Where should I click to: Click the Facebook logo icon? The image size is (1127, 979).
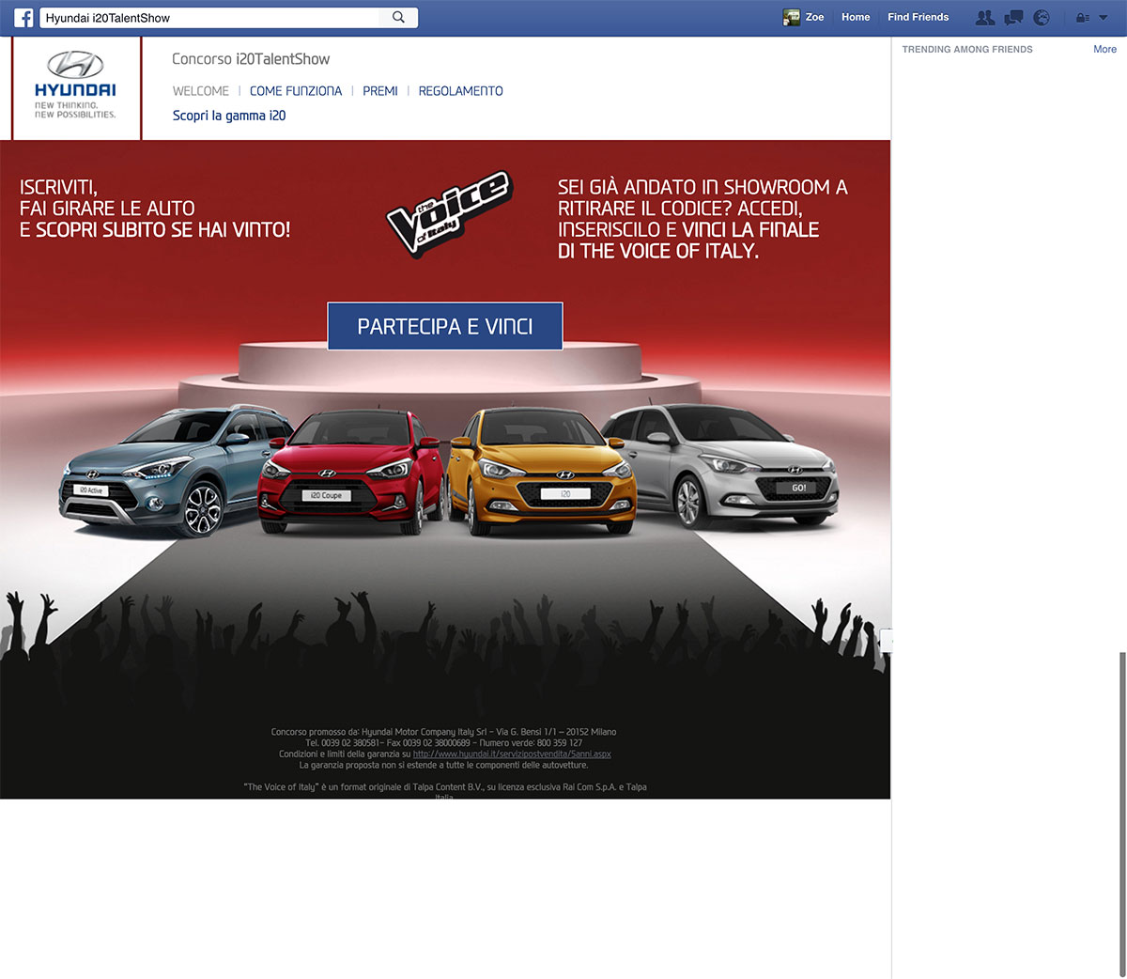(x=23, y=17)
